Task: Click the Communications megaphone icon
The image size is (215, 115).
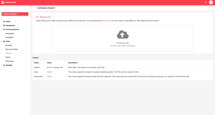Action: (4, 29)
